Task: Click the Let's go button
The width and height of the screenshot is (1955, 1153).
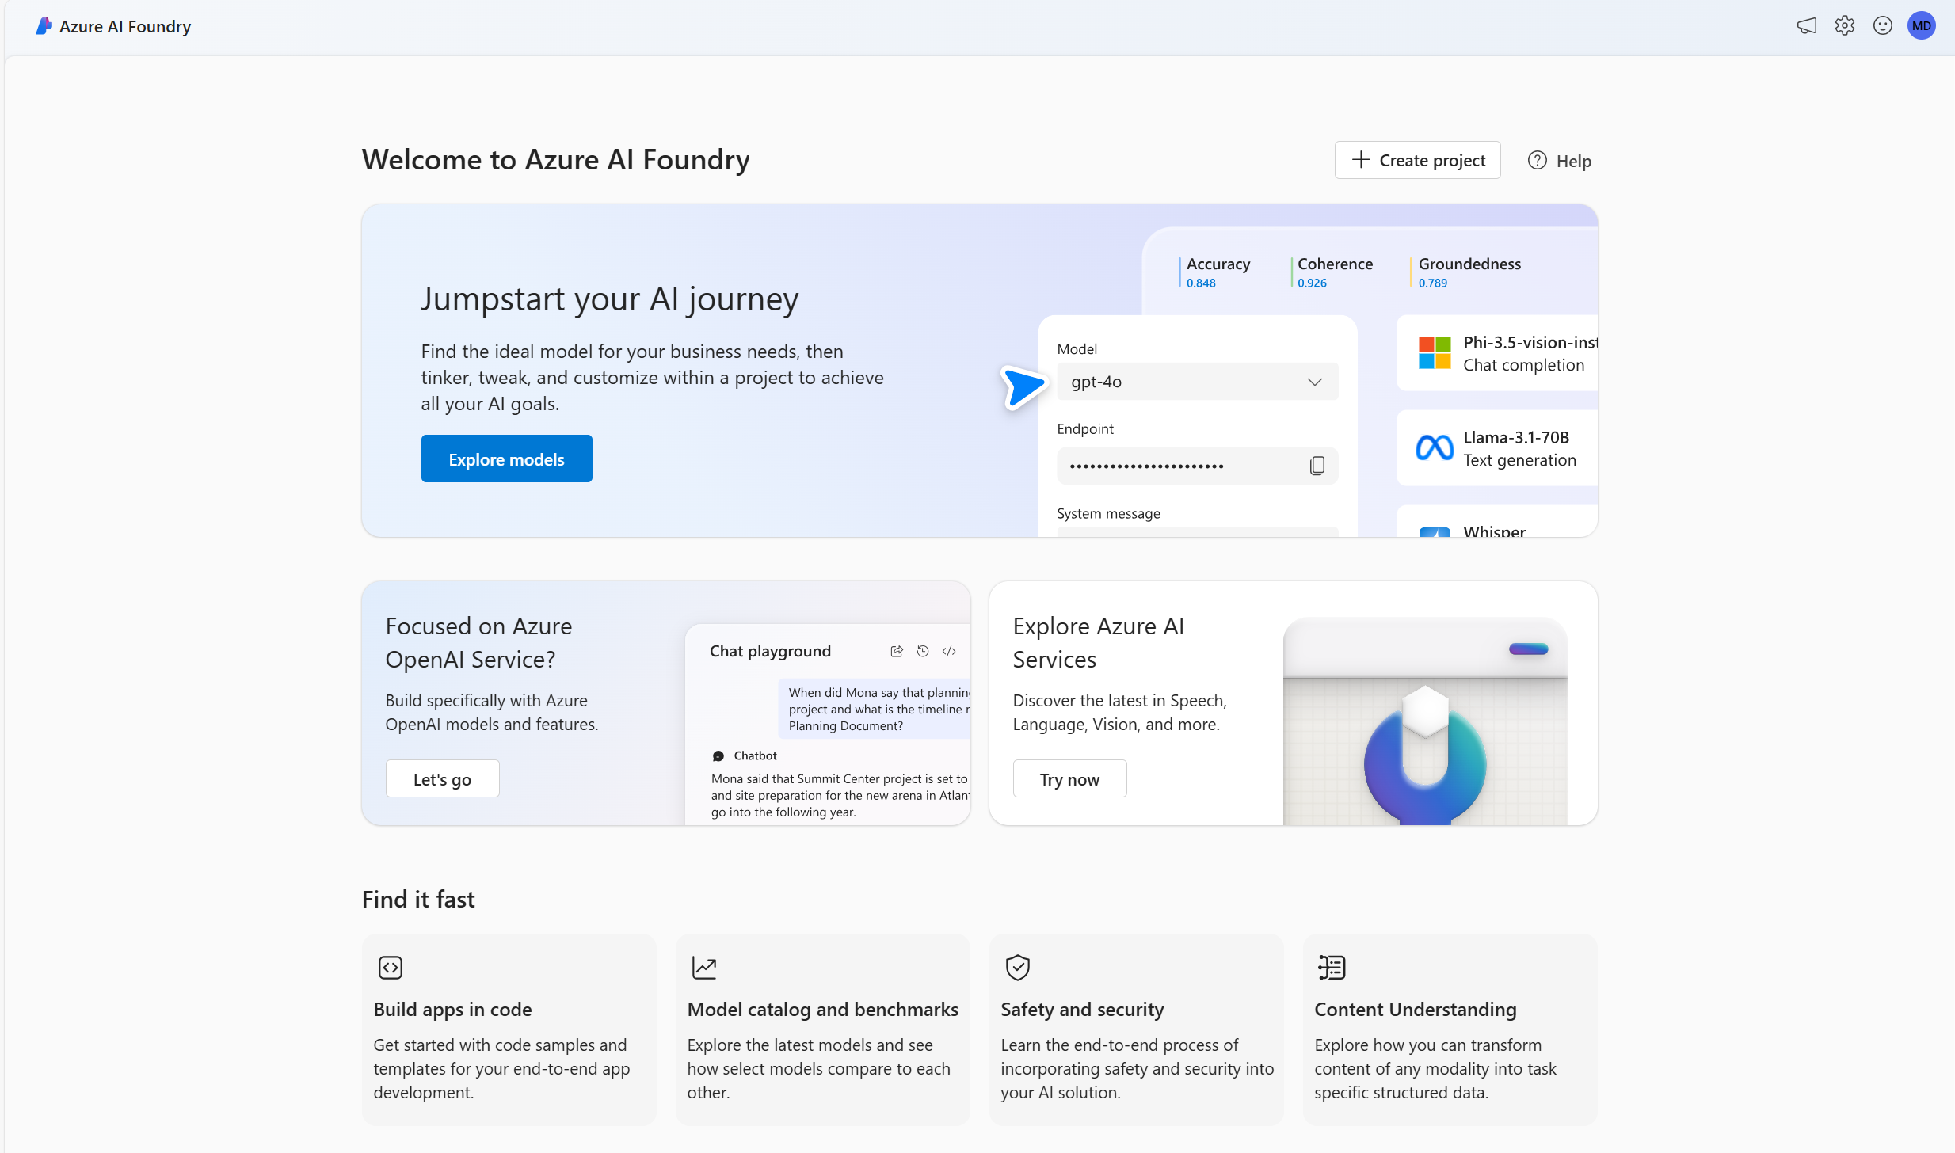Action: click(443, 778)
